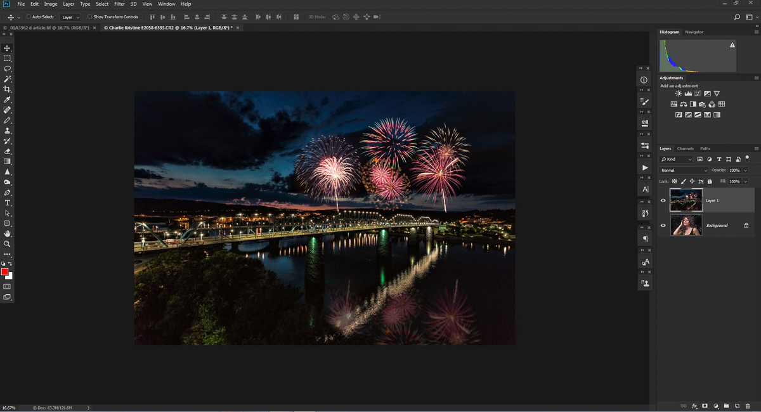Check Show Transform Controls option
The width and height of the screenshot is (761, 412).
89,17
